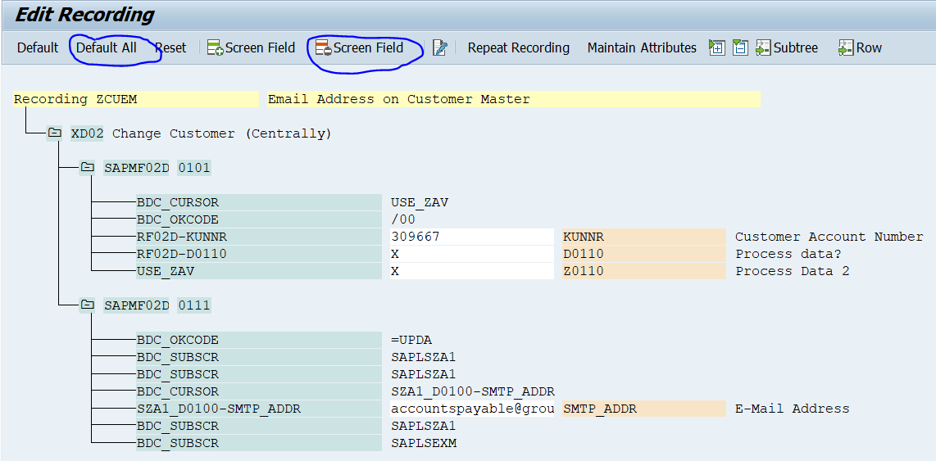Click the Reset toolbar button
The height and width of the screenshot is (461, 936).
(170, 47)
